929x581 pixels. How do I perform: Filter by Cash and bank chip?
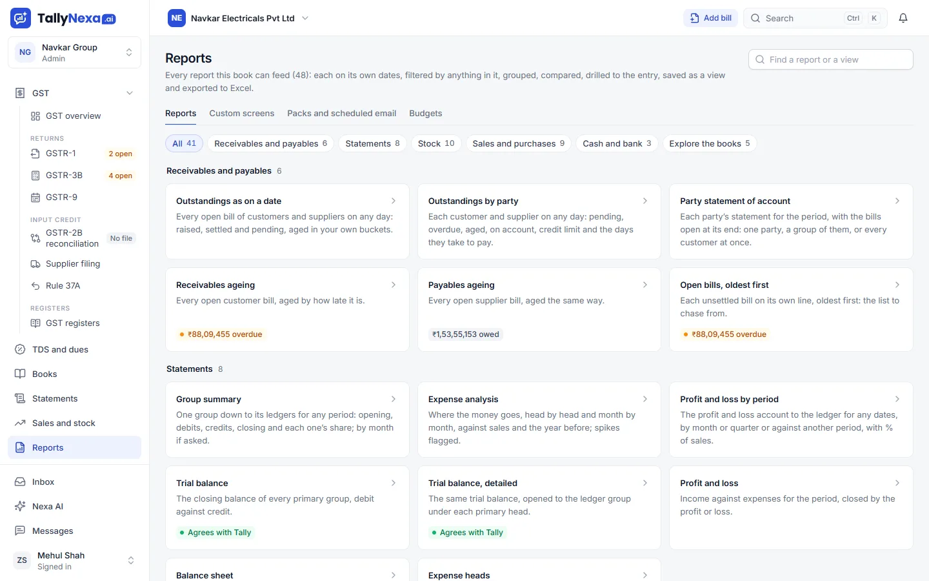pos(617,143)
